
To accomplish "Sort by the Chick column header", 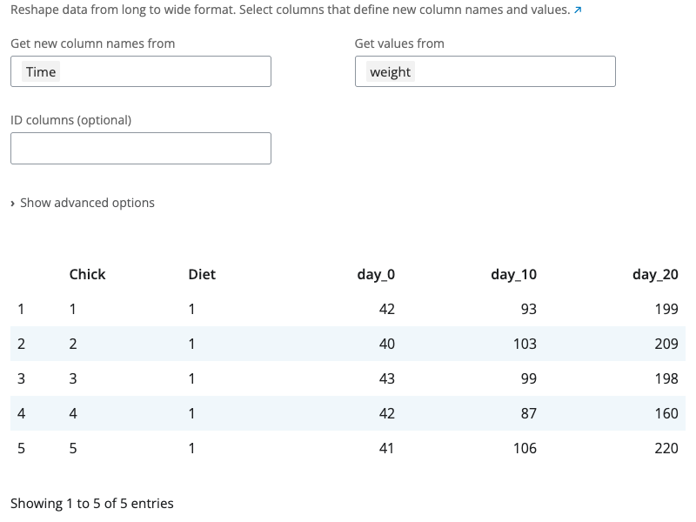I will coord(87,274).
